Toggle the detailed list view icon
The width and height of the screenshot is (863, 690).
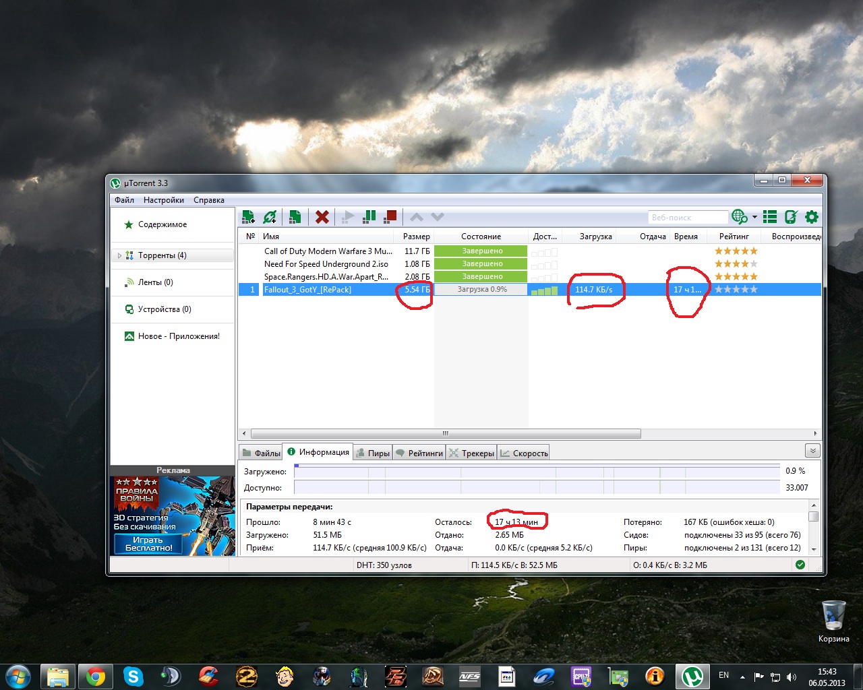[770, 217]
